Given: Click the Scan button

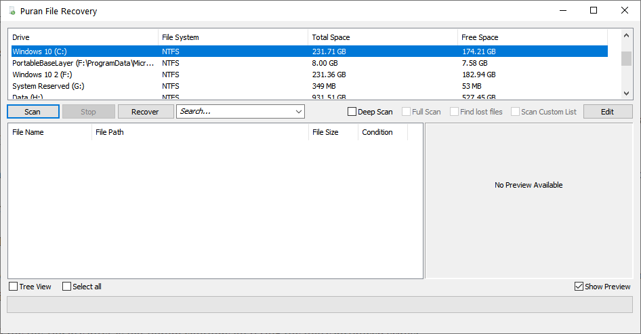Looking at the screenshot, I should click(x=33, y=112).
